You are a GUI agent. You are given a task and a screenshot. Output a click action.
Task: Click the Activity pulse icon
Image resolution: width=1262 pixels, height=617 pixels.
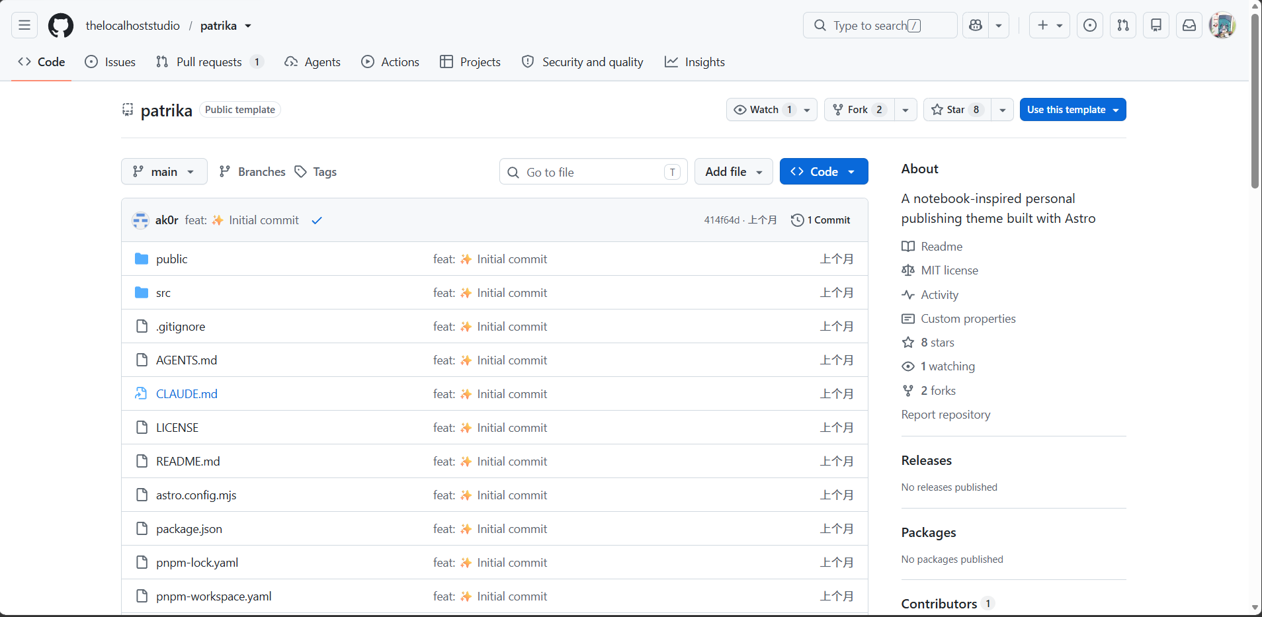click(908, 295)
